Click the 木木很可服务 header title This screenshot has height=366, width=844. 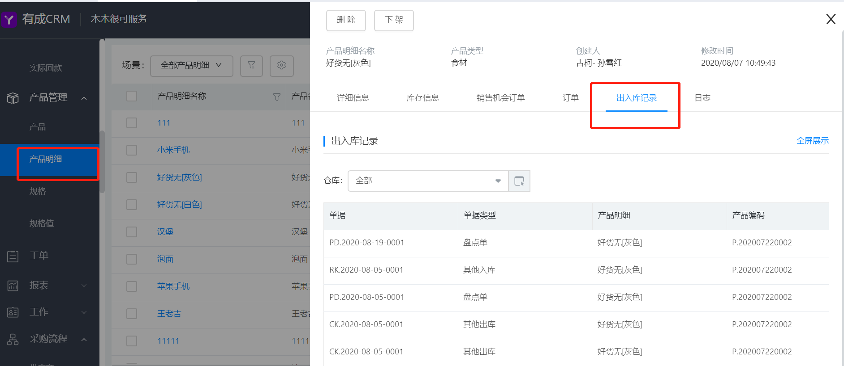[119, 19]
